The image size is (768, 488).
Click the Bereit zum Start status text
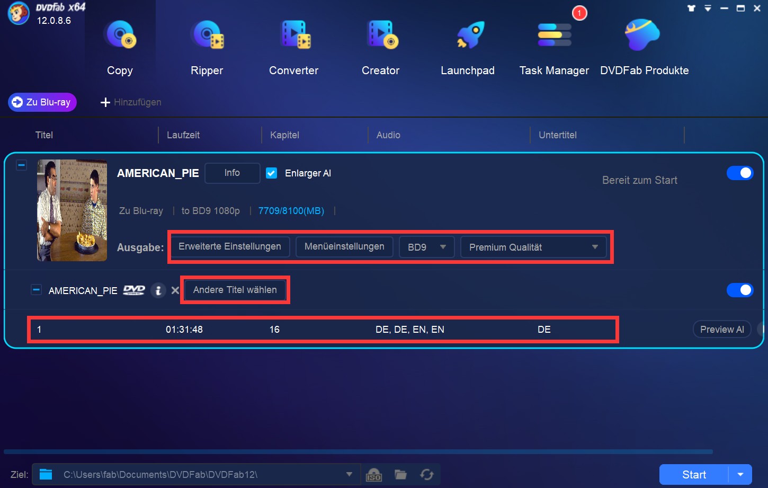coord(640,180)
